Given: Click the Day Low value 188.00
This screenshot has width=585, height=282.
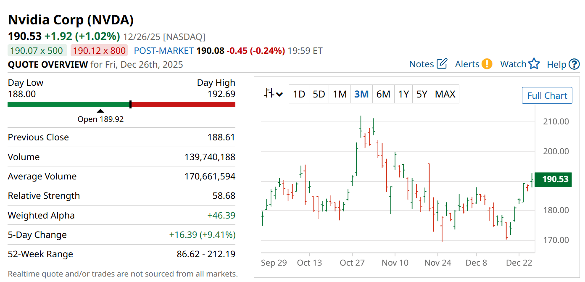Looking at the screenshot, I should (22, 94).
